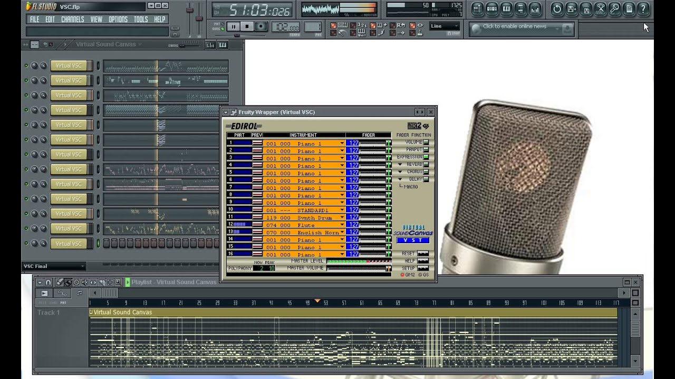Open part 10 STANDARD1 instrument dropdown
The image size is (675, 379).
click(342, 210)
